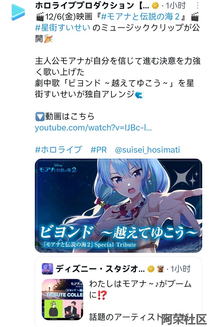This screenshot has height=327, width=209.
Task: Visit @suisei_hosimati profile mention
Action: 147,150
